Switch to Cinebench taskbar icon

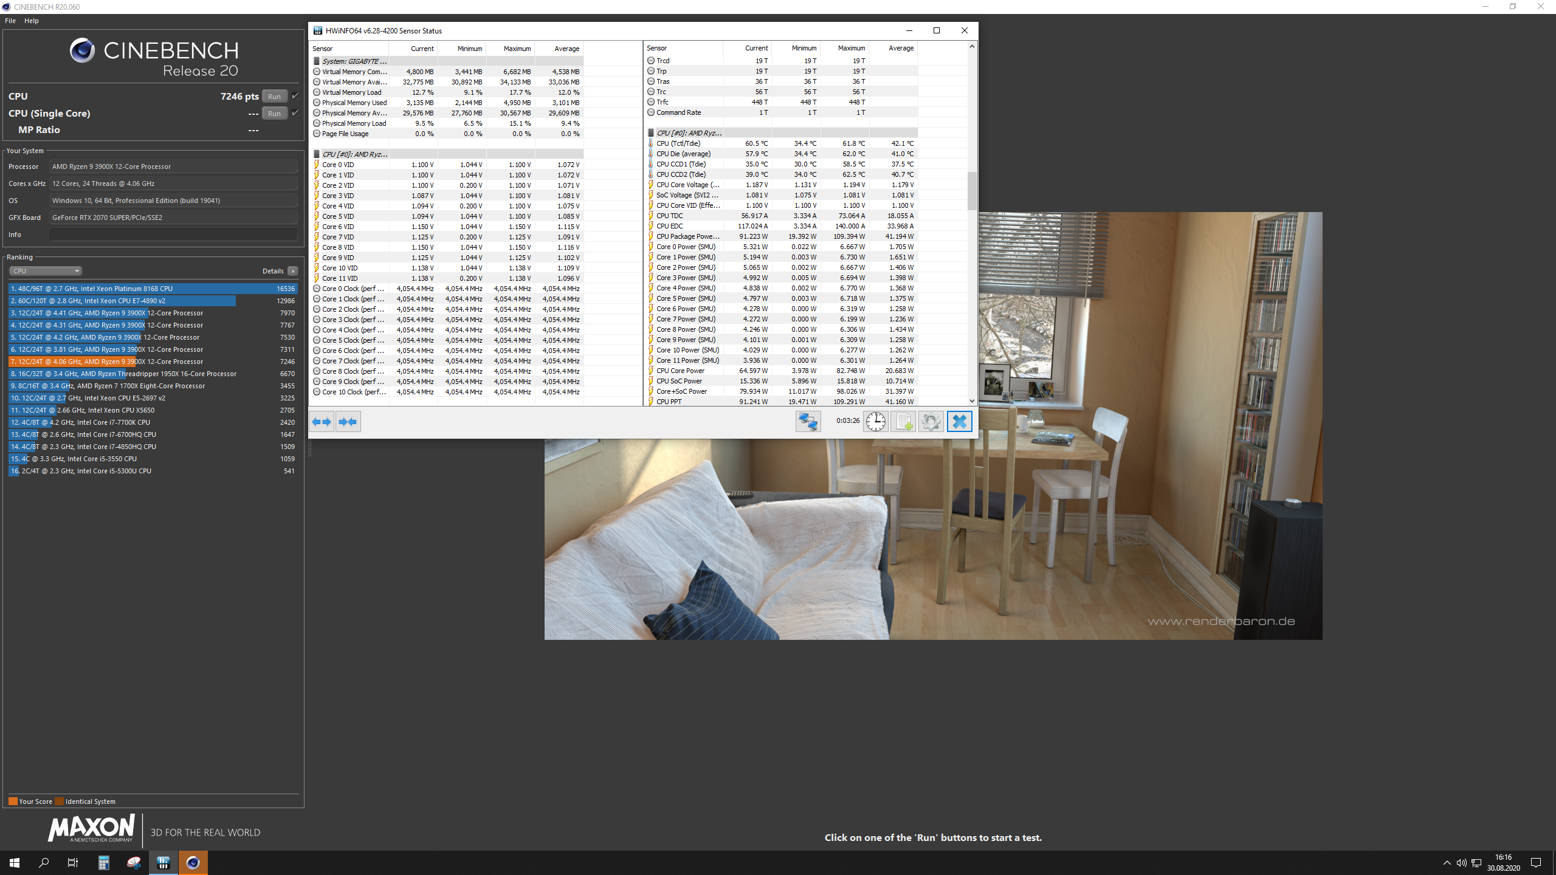[193, 862]
